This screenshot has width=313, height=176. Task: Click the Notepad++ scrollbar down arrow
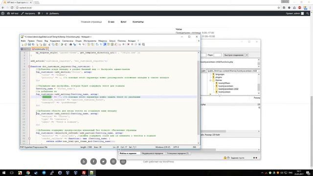(x=199, y=143)
